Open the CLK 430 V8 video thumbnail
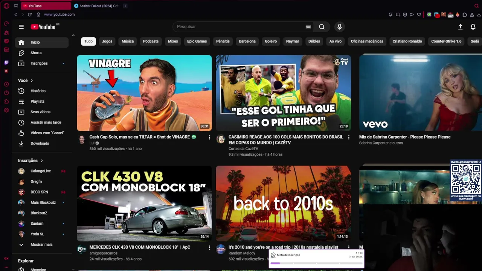The height and width of the screenshot is (271, 482). tap(144, 203)
